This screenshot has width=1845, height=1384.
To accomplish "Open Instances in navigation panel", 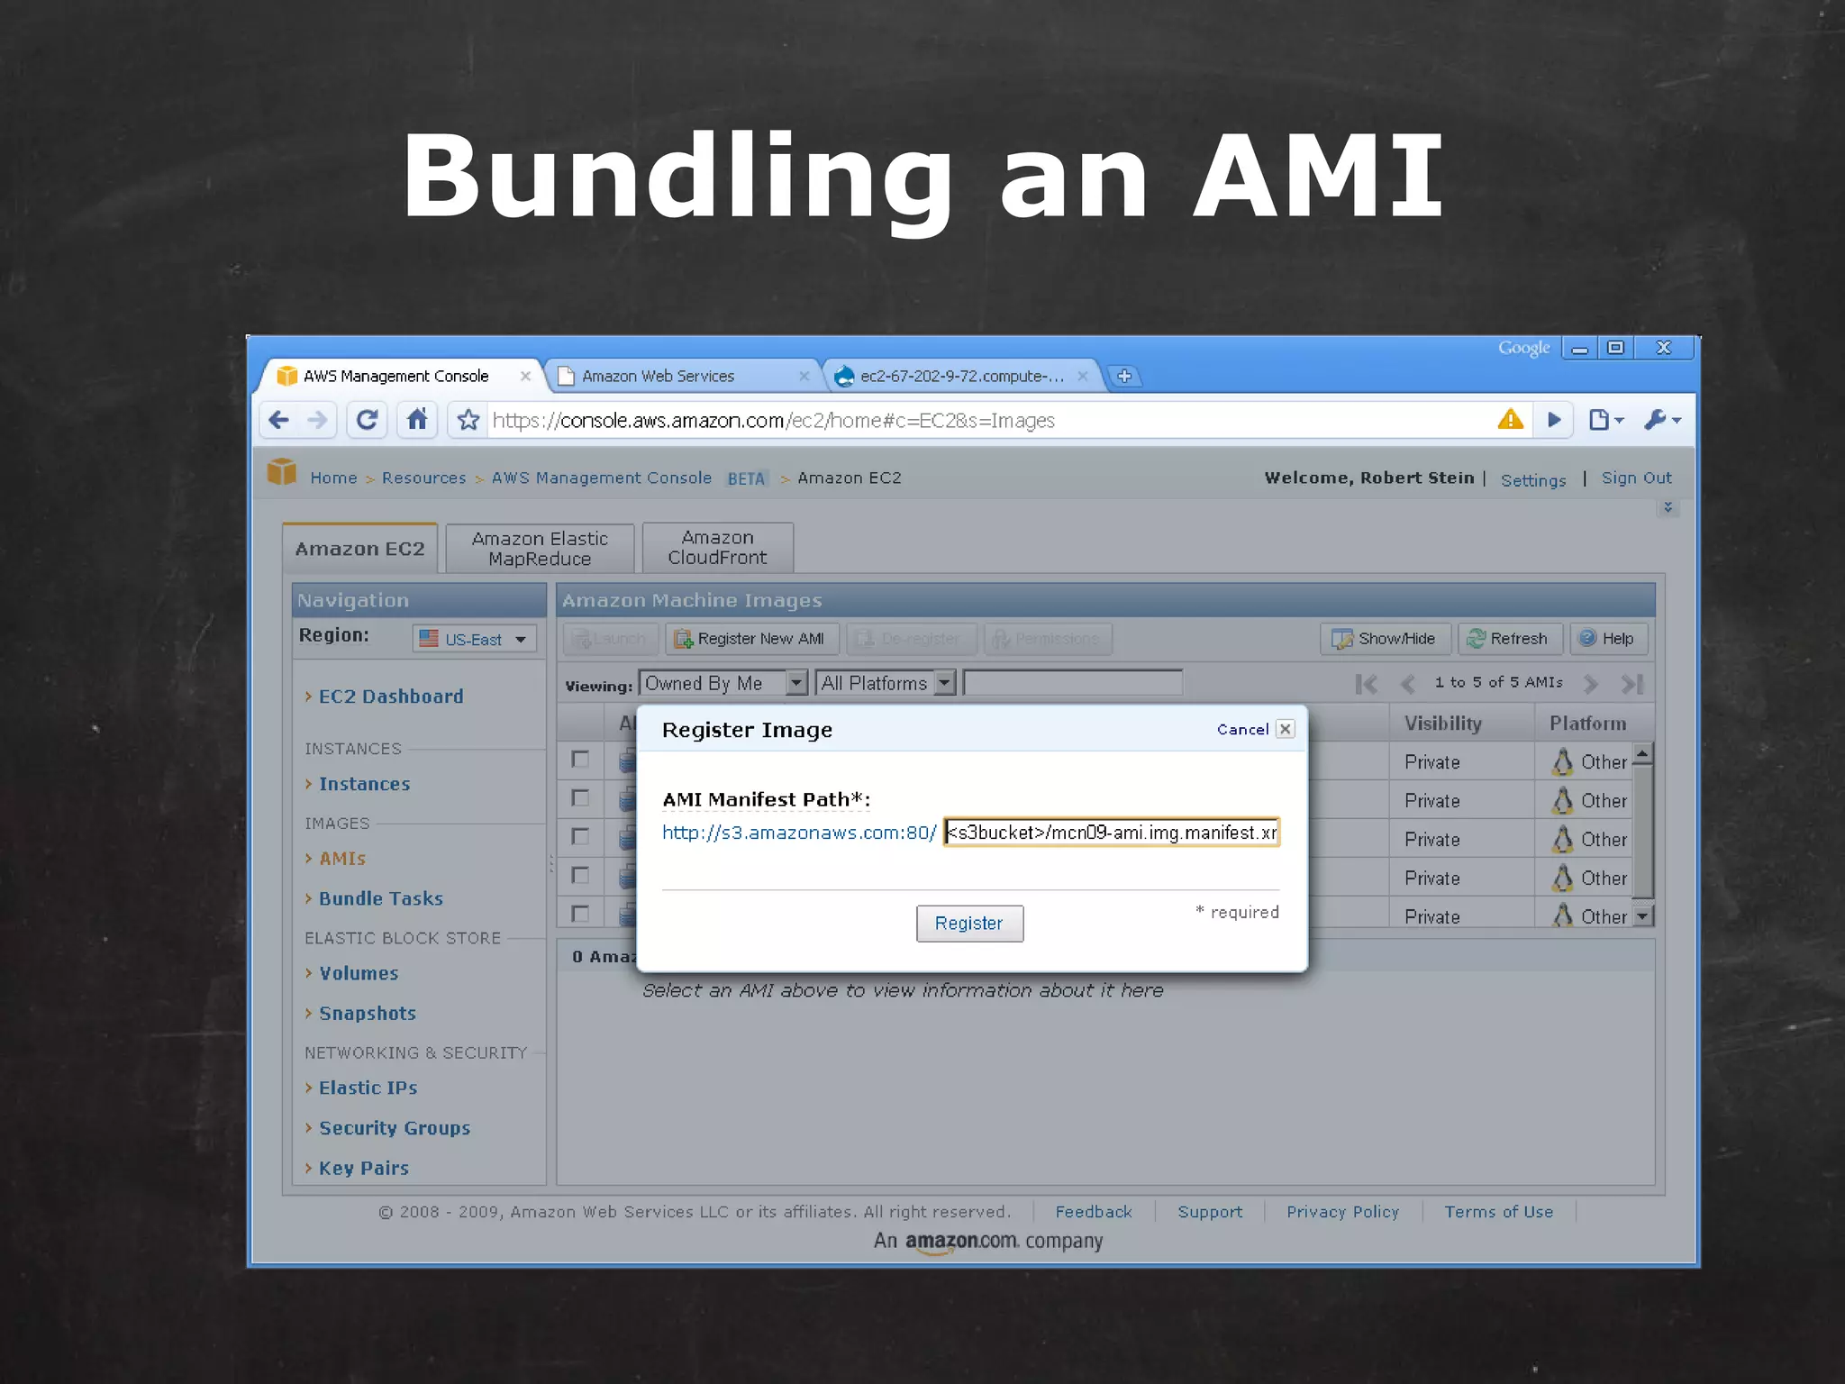I will [x=364, y=784].
